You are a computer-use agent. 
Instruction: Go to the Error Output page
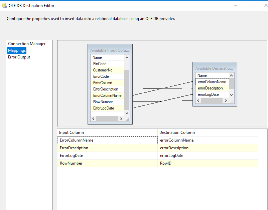(x=19, y=57)
